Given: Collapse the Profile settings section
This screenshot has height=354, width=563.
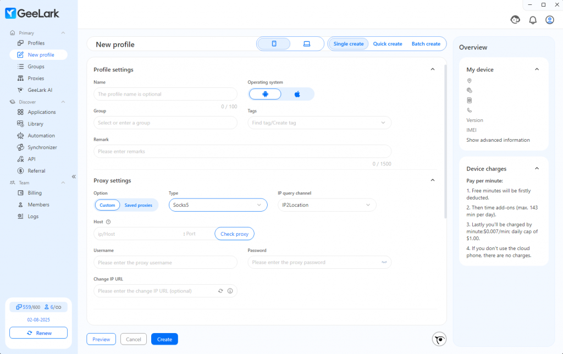Looking at the screenshot, I should coord(433,69).
